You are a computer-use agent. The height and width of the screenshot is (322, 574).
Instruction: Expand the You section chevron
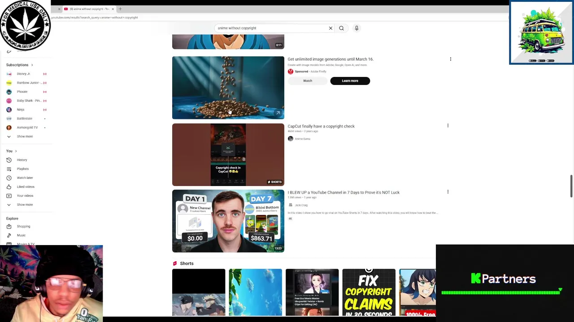16,151
